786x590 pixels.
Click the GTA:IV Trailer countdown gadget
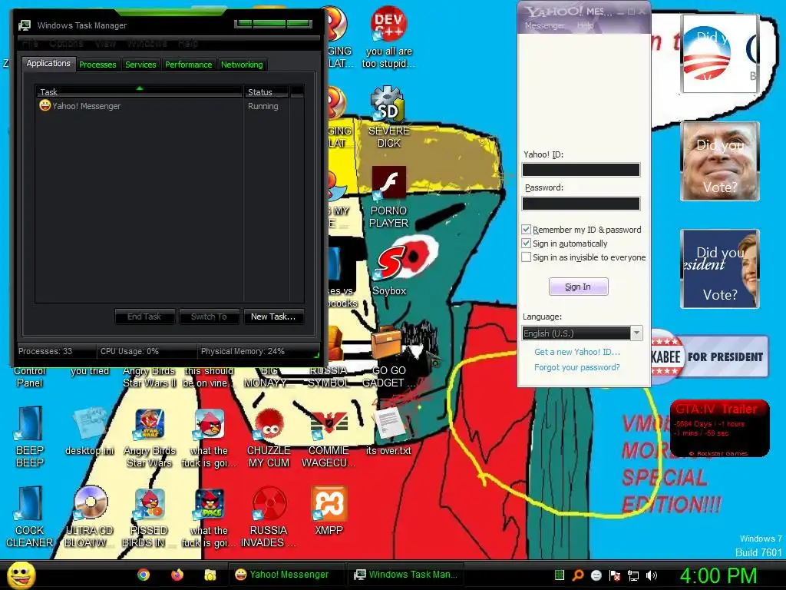[719, 428]
